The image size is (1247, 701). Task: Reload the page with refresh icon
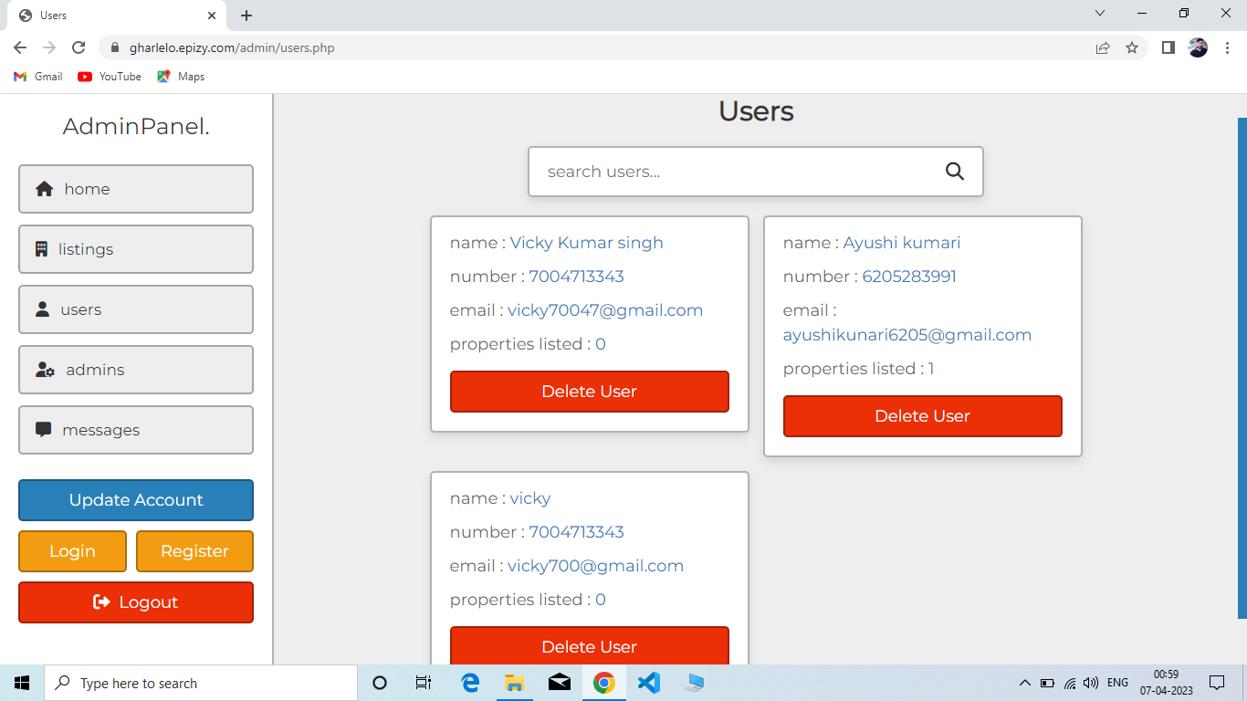point(79,47)
